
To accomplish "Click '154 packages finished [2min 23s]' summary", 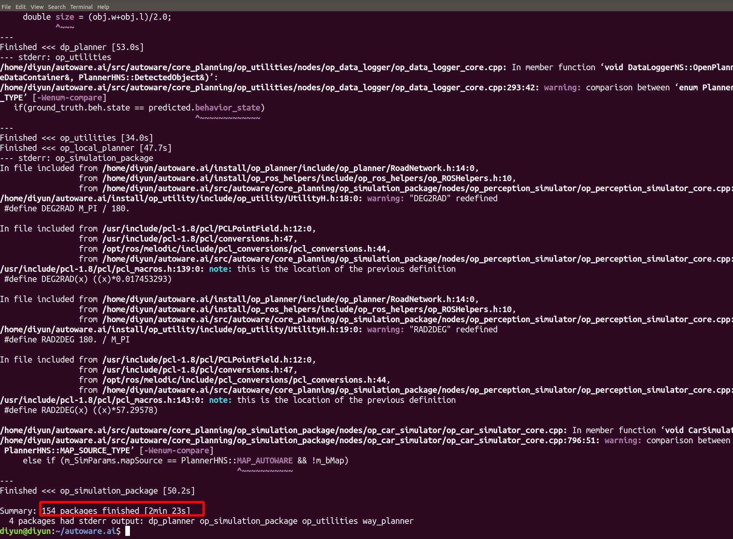I will point(116,511).
